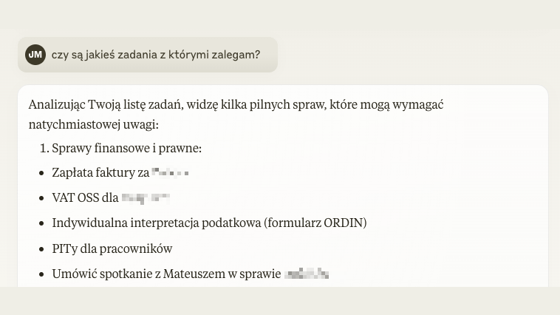Click the 'PITy dla pracowników' list item
The image size is (560, 315).
(112, 248)
